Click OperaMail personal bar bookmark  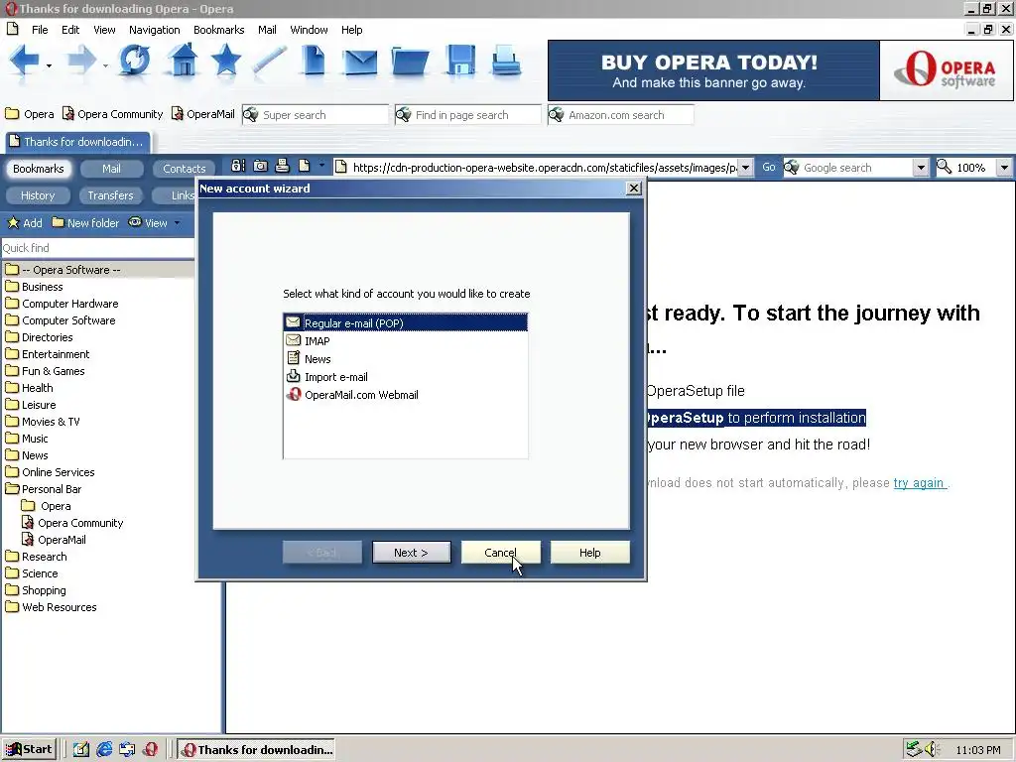click(x=202, y=114)
